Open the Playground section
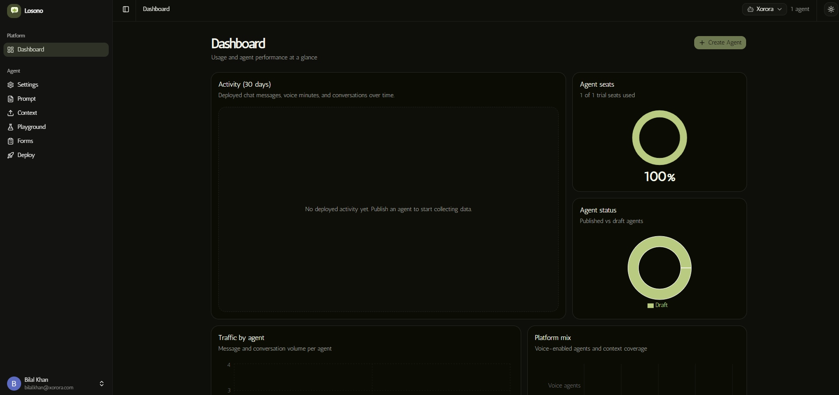Screen dimensions: 839x395 point(56,127)
